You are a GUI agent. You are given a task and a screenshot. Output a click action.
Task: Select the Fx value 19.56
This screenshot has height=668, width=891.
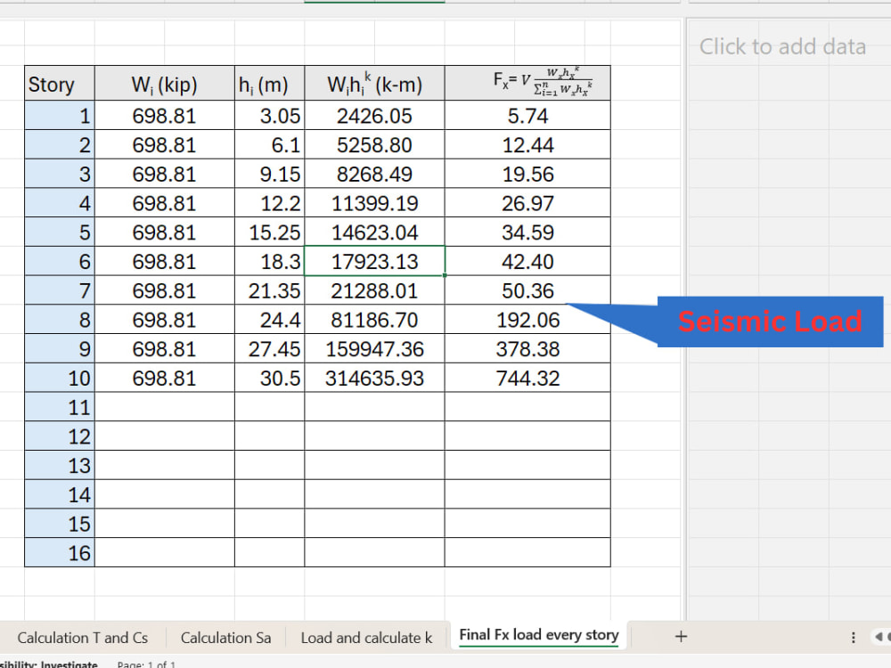coord(527,174)
